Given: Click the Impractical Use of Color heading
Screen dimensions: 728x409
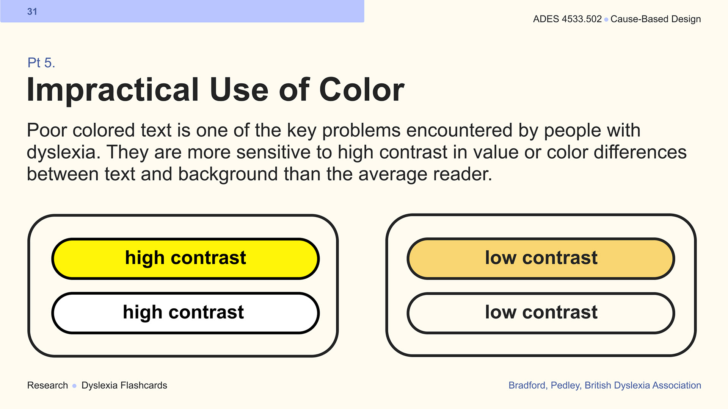Looking at the screenshot, I should pos(215,90).
